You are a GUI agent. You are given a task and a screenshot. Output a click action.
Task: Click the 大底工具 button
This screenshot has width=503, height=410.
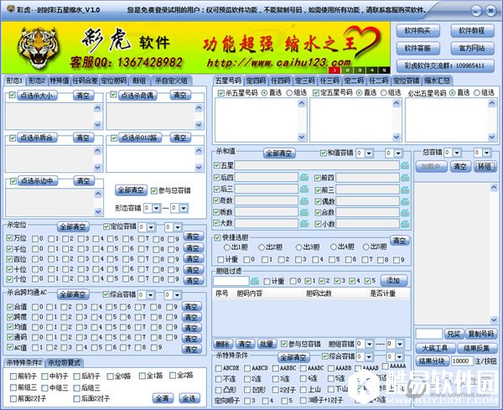pyautogui.click(x=435, y=349)
